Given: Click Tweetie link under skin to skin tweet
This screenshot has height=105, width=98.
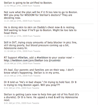Looking at the screenshot, I should (37, 36).
